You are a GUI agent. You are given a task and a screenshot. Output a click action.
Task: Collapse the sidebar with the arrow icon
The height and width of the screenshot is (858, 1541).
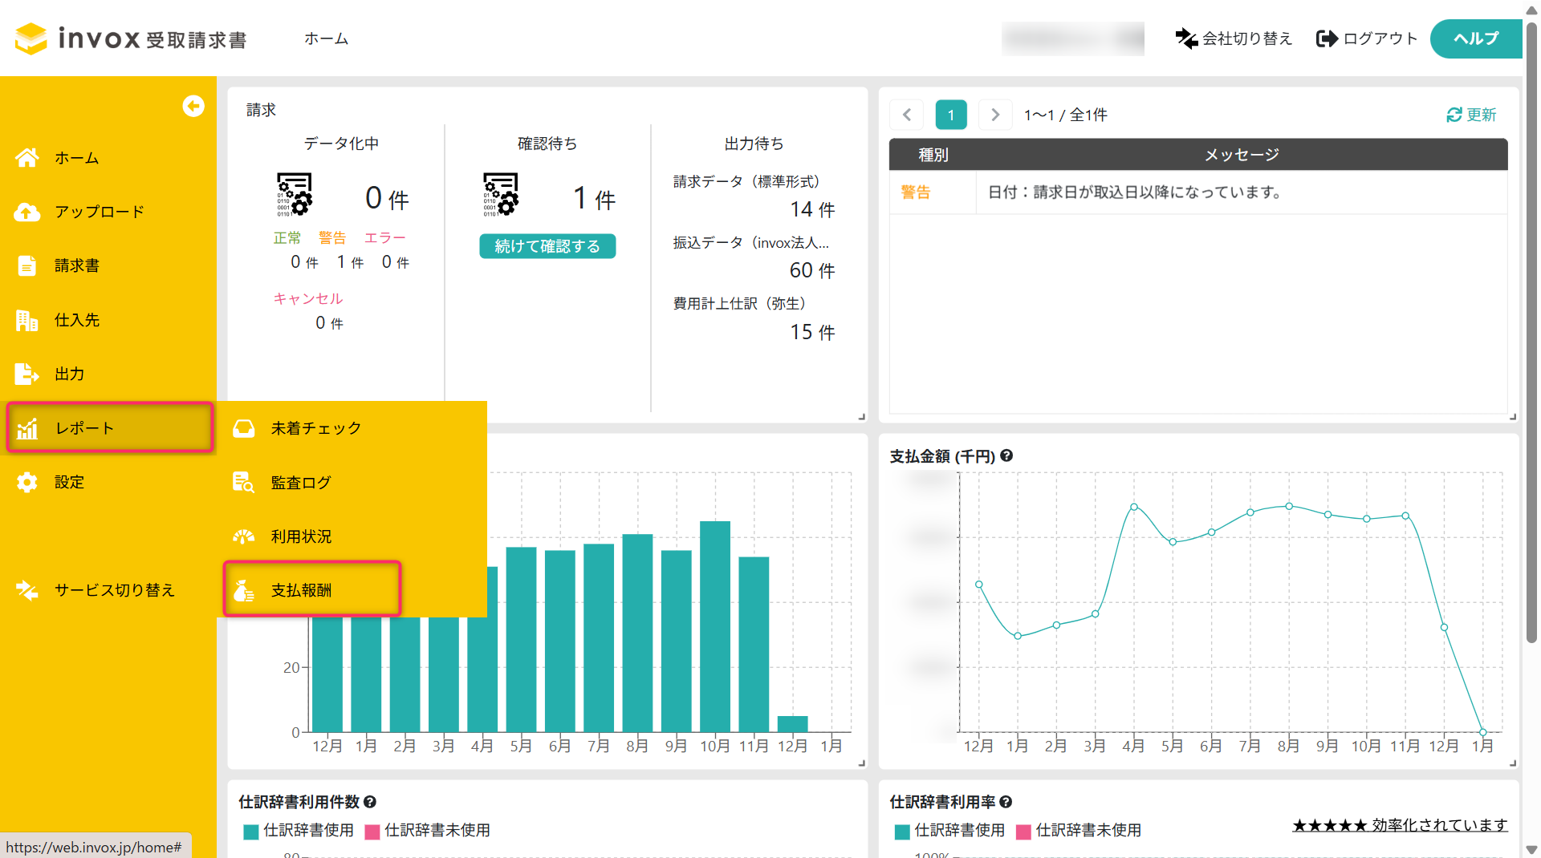(x=193, y=106)
